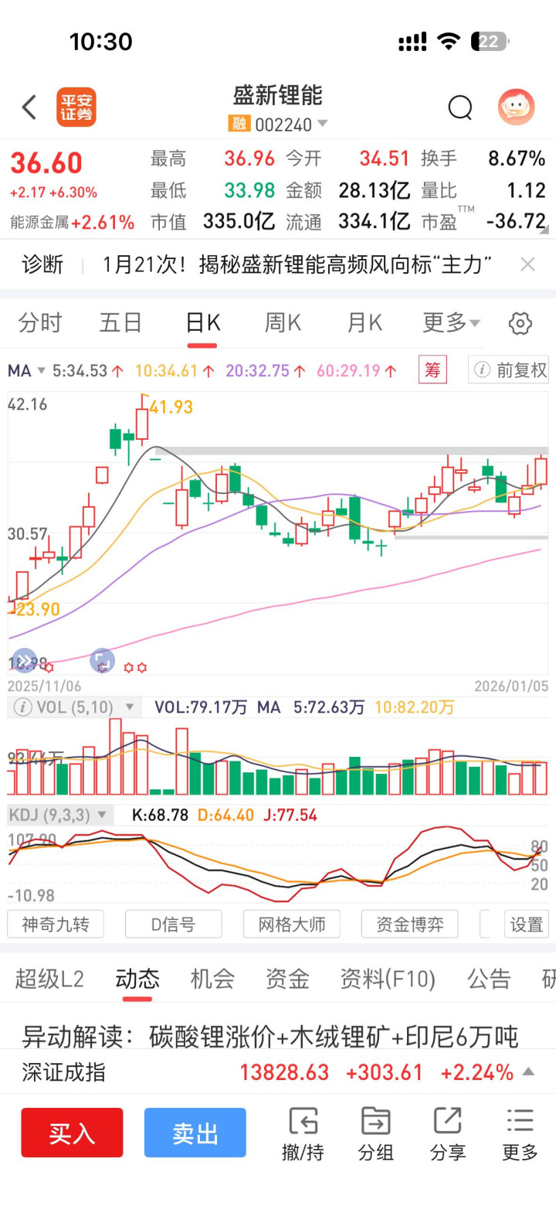Viewport: 556px width, 1206px height.
Task: Open the 诊断 diagnosis label
Action: (x=42, y=265)
